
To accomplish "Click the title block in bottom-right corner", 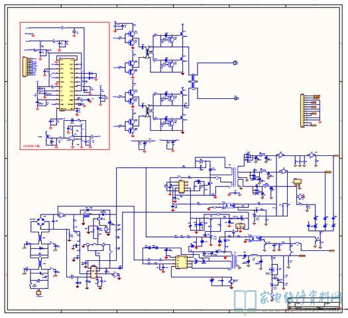I will tap(314, 303).
